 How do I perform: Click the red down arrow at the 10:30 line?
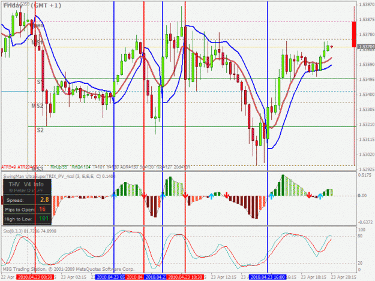[185, 196]
